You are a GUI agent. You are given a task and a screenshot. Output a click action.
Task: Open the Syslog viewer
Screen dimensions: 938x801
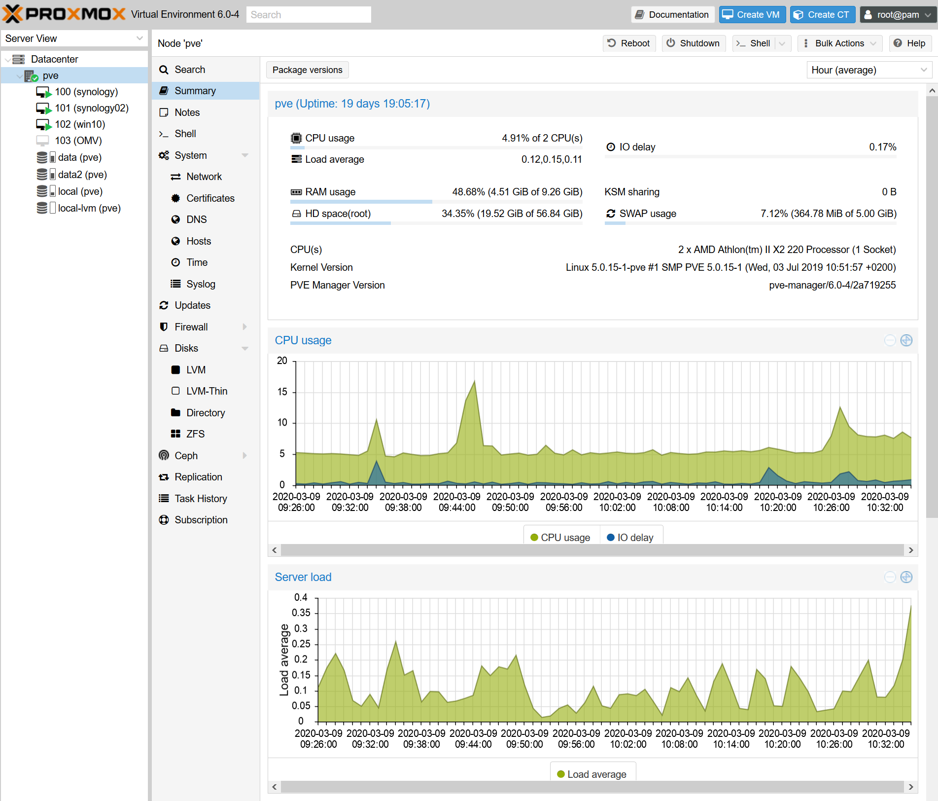(206, 284)
